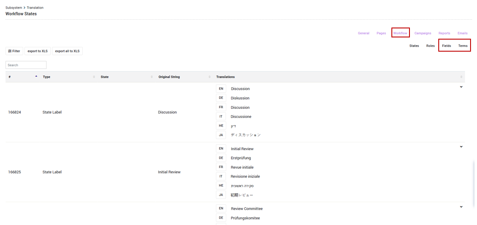Click the translation Revisione iniziale

(x=246, y=176)
